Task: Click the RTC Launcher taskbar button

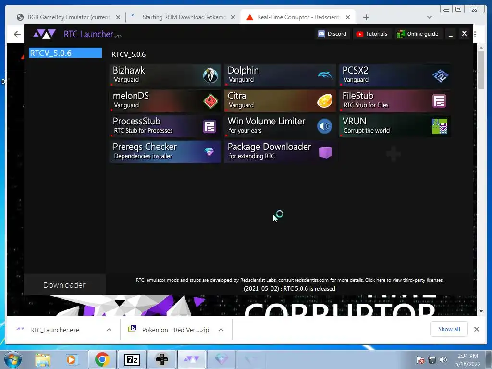Action: 191,359
